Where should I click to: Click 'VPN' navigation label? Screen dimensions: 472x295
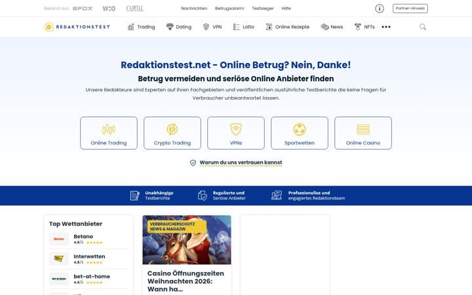pos(217,27)
